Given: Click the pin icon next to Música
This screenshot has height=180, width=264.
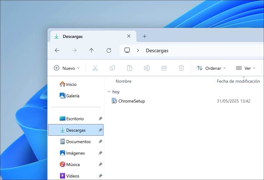Looking at the screenshot, I should (x=100, y=164).
